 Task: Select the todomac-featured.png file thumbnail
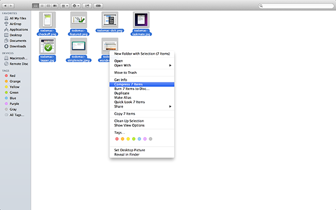click(x=78, y=20)
